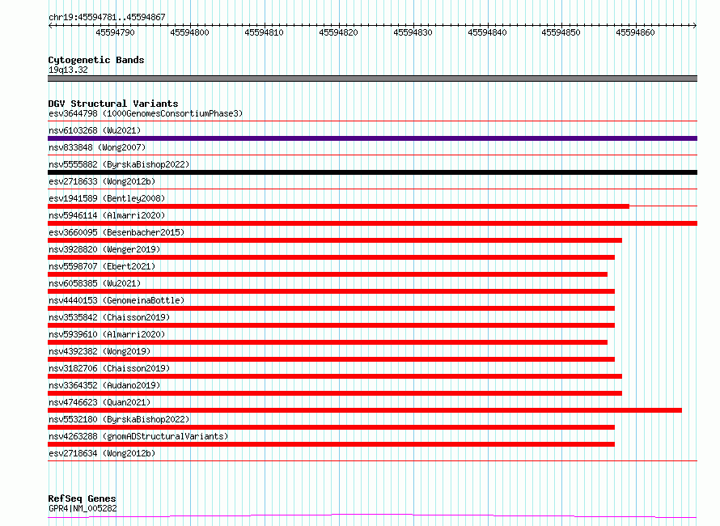This screenshot has width=720, height=526.
Task: Select variant nsv6058385 (Wu2021) label
Action: [x=95, y=283]
